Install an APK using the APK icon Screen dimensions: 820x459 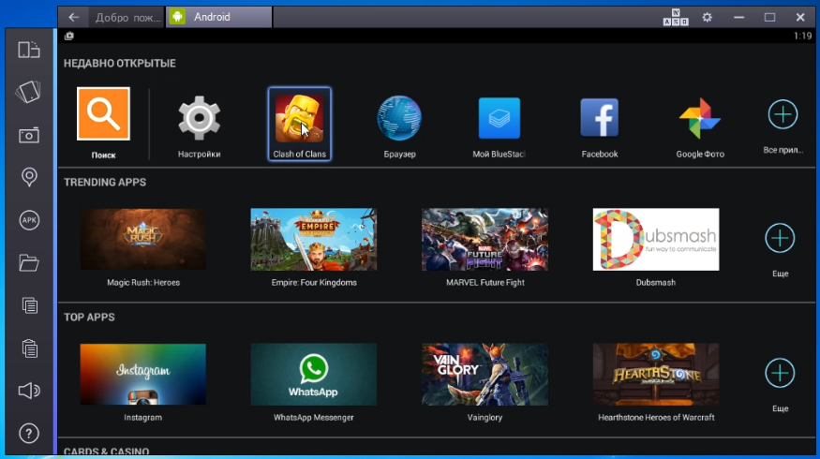[x=29, y=220]
